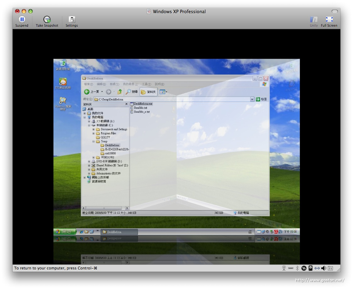Switch the VM to Unity view
This screenshot has height=289, width=353.
coord(314,22)
